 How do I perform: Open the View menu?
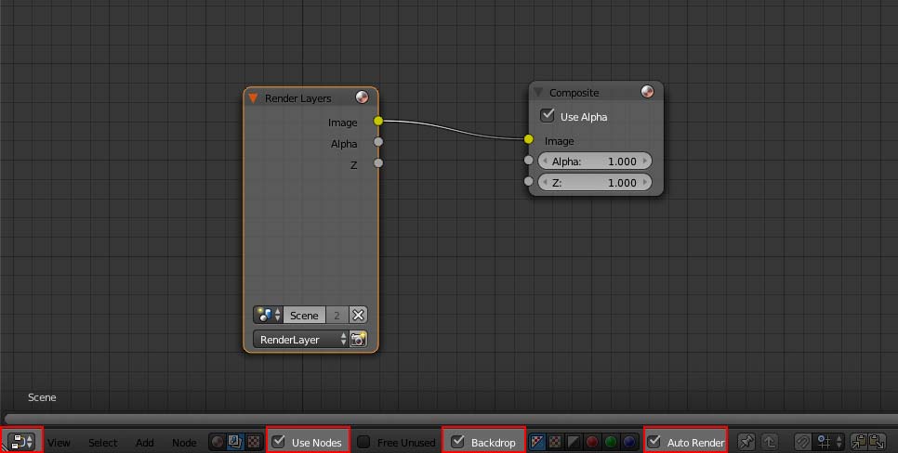[59, 443]
